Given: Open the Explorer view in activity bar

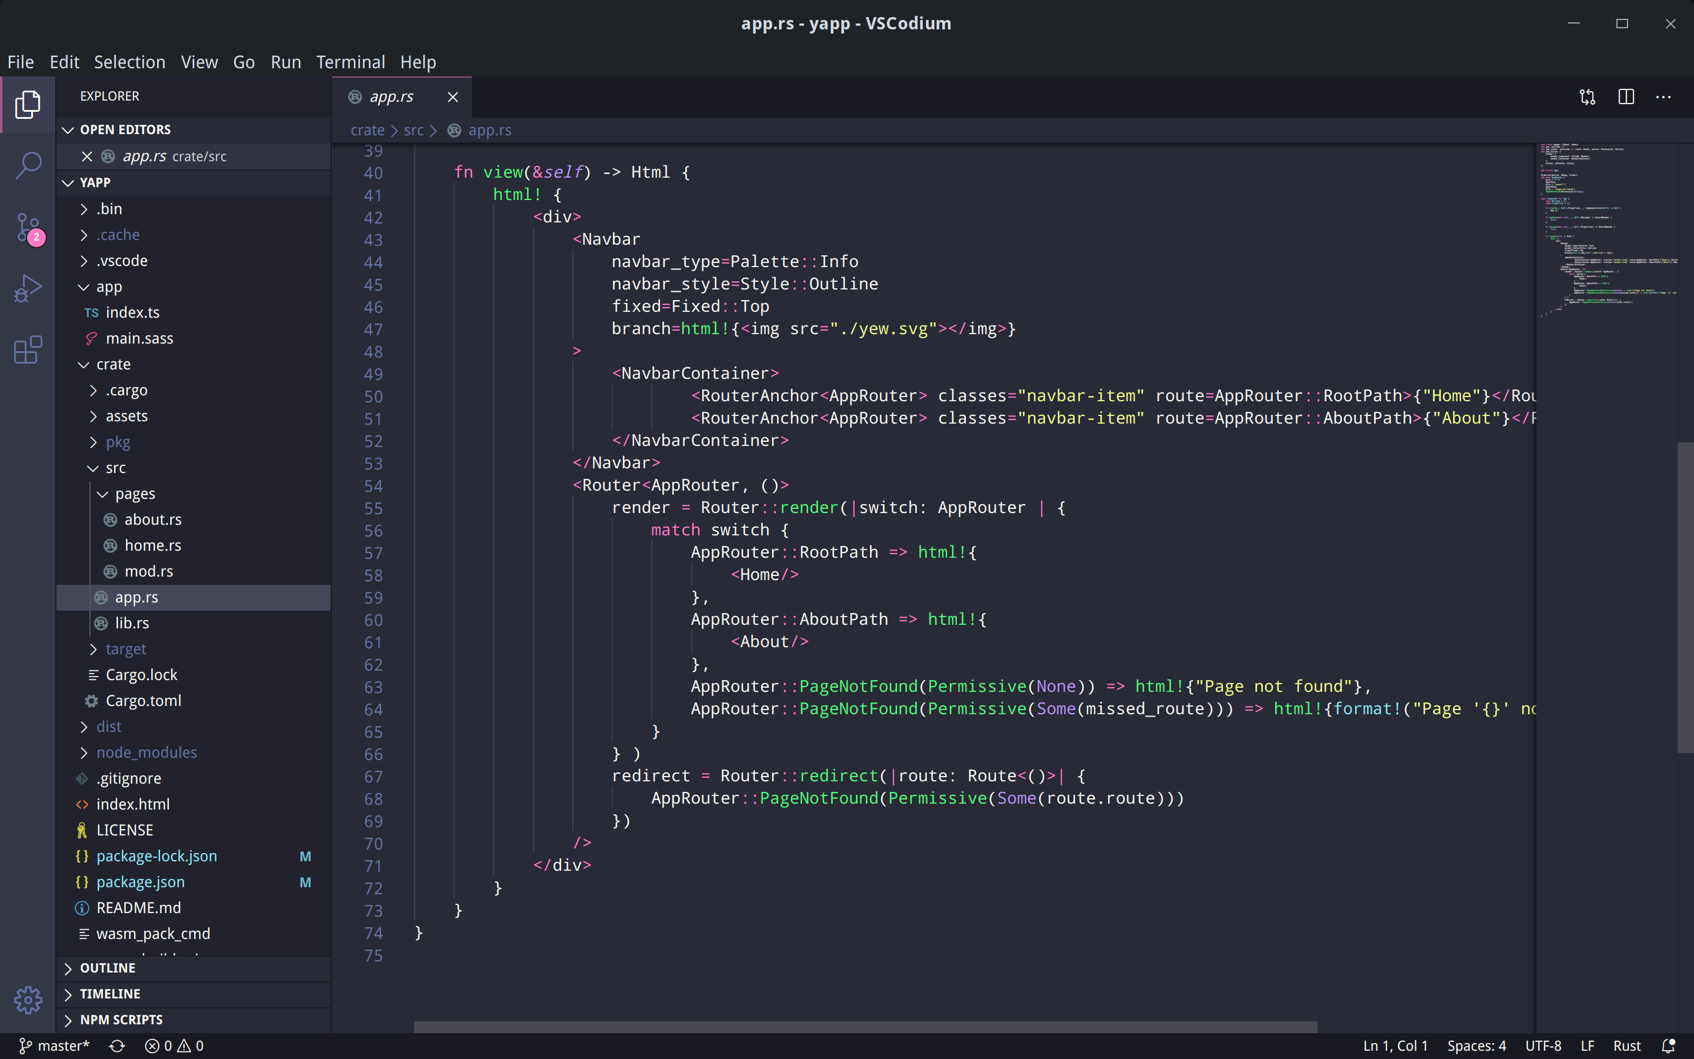Looking at the screenshot, I should [28, 104].
